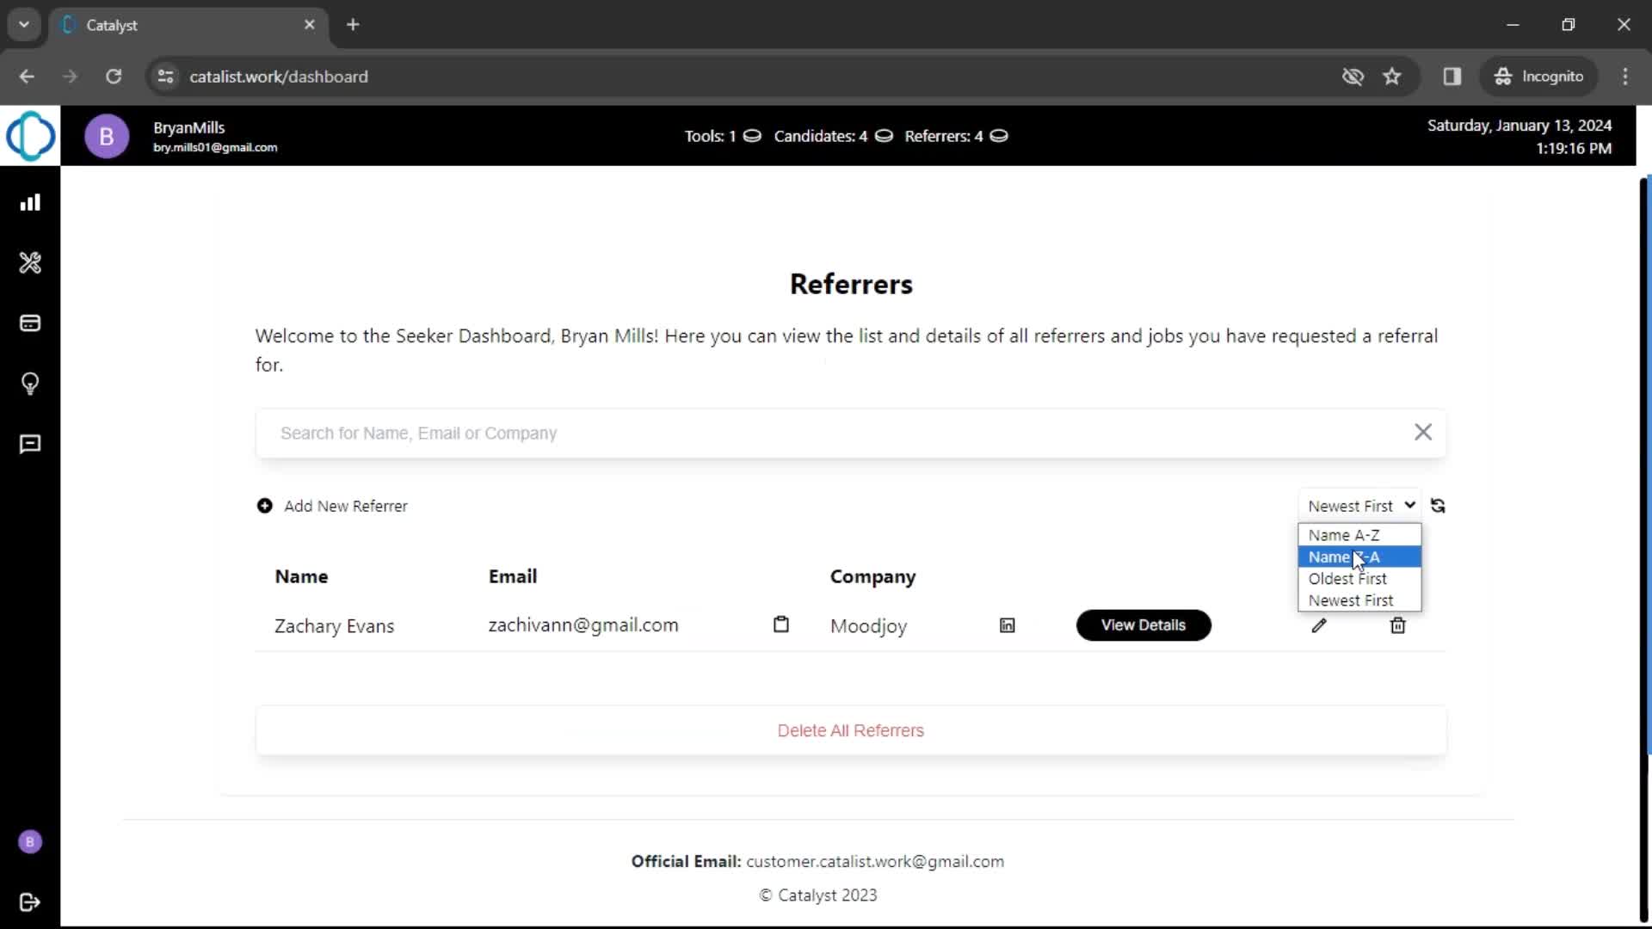Click the analytics/chart icon in sidebar
This screenshot has height=929, width=1652.
tap(31, 202)
